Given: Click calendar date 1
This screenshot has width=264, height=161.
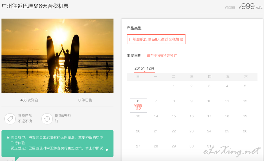Looking at the screenshot, I should (174, 86).
